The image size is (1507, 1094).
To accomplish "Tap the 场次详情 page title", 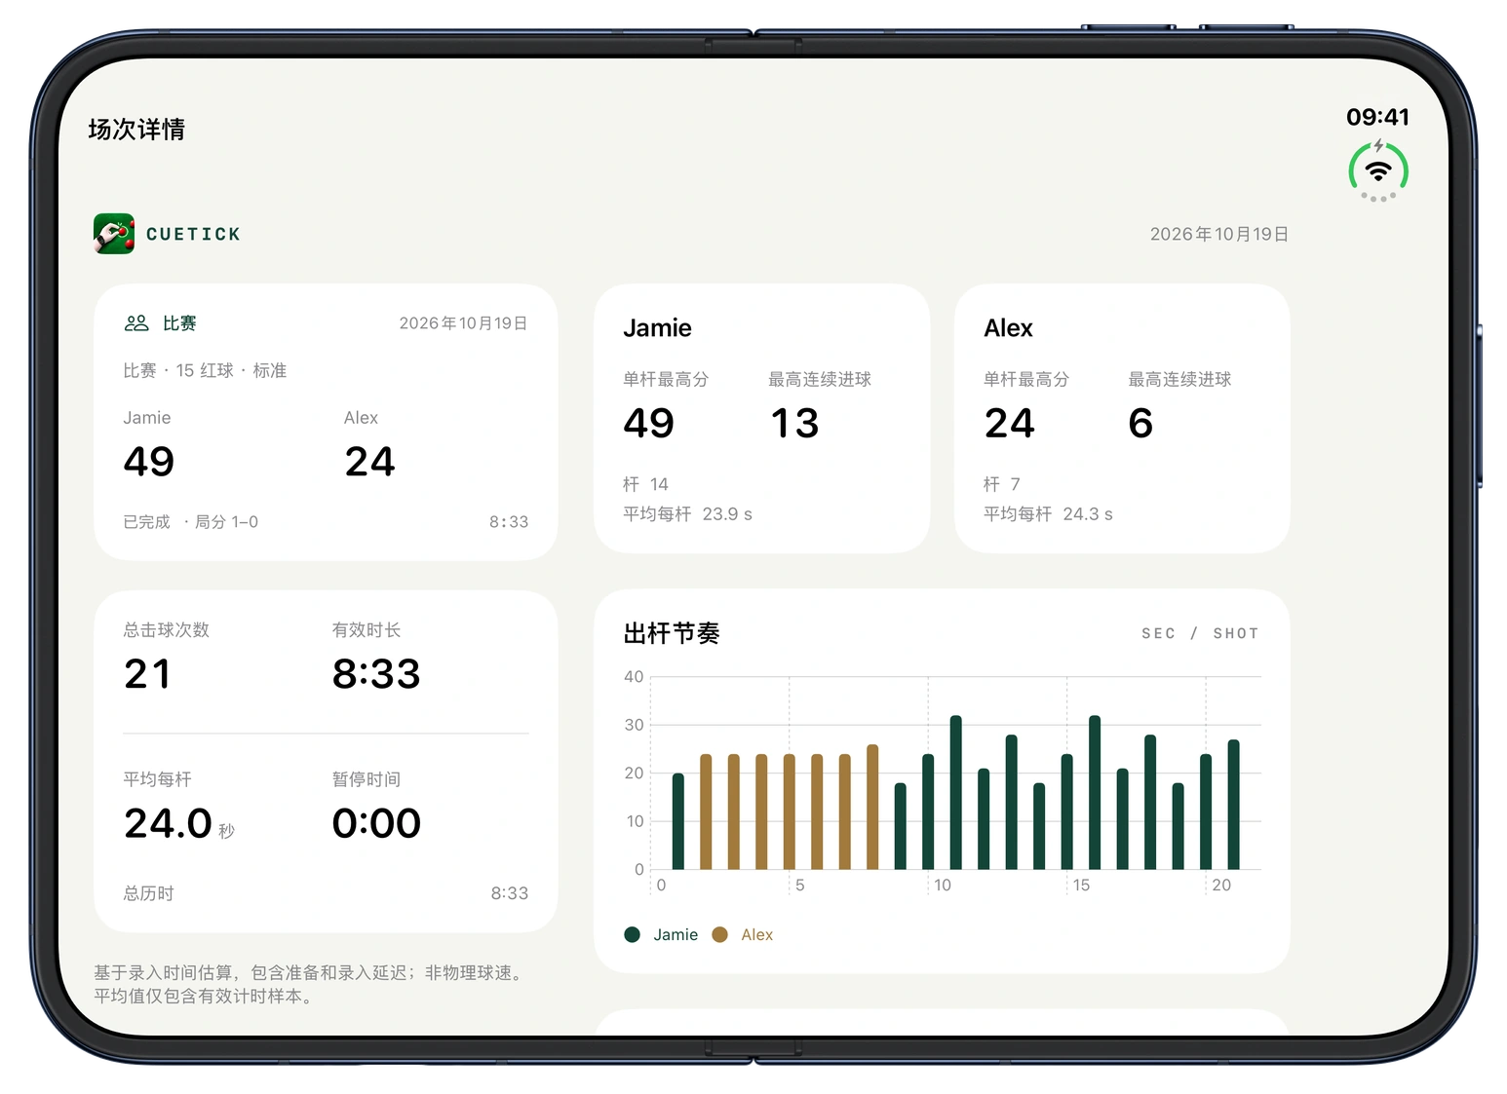I will pos(136,130).
